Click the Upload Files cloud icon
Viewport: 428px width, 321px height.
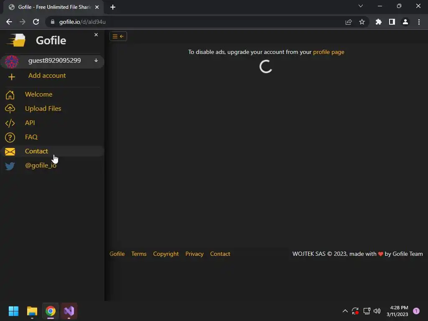10,109
